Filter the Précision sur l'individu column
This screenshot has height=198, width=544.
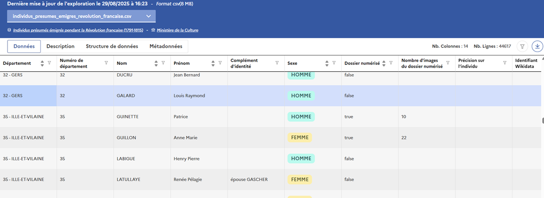click(x=505, y=63)
